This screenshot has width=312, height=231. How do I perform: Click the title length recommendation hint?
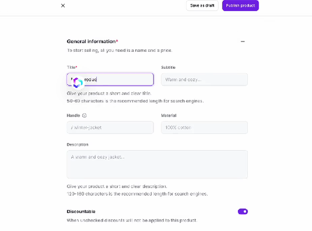point(135,101)
